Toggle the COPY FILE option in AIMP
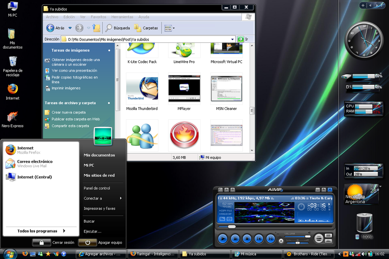This screenshot has width=389, height=259. tap(226, 211)
